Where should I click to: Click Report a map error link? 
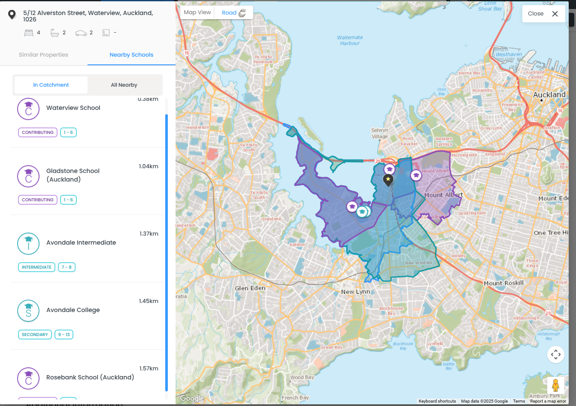tap(548, 401)
